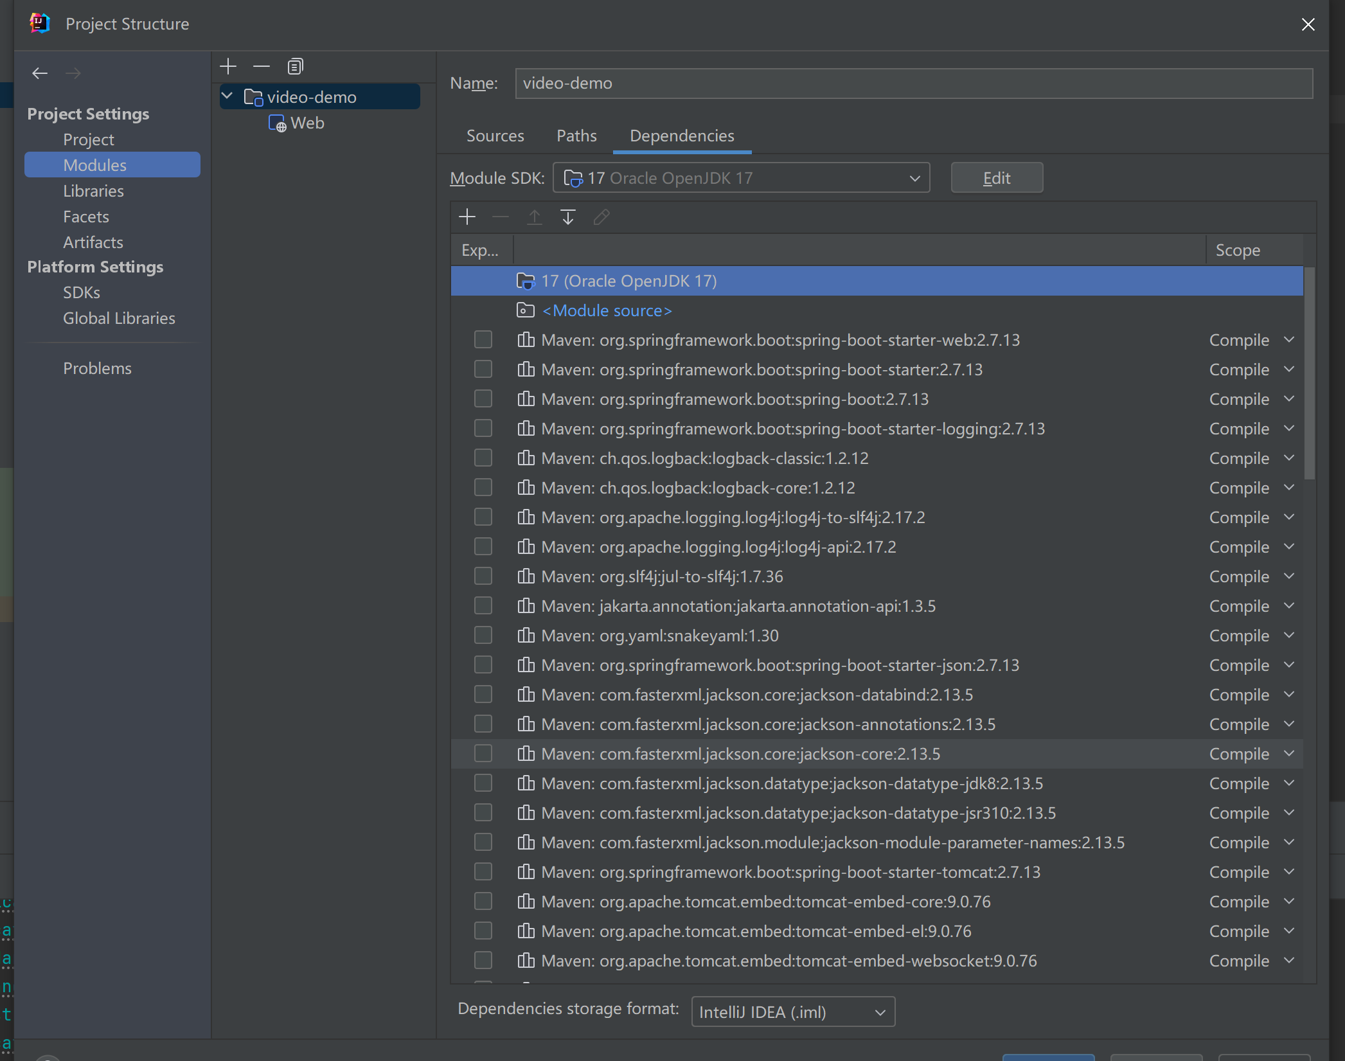Screen dimensions: 1345x1061
Task: Enable export checkbox for snakeyaml
Action: [x=483, y=635]
